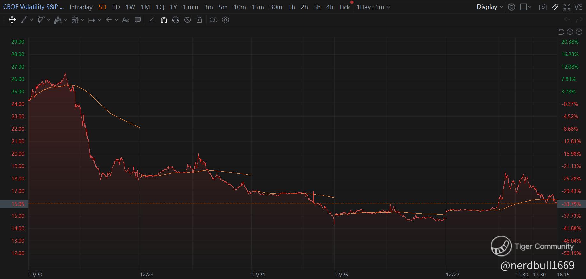The image size is (586, 279).
Task: Click the -33.79% change label
Action: click(x=572, y=204)
